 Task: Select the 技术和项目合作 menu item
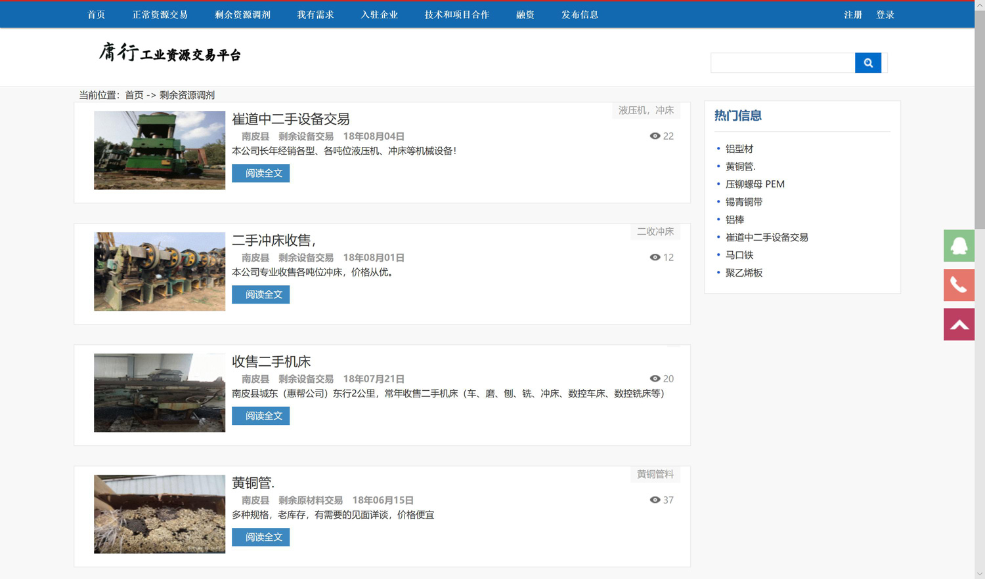click(456, 14)
